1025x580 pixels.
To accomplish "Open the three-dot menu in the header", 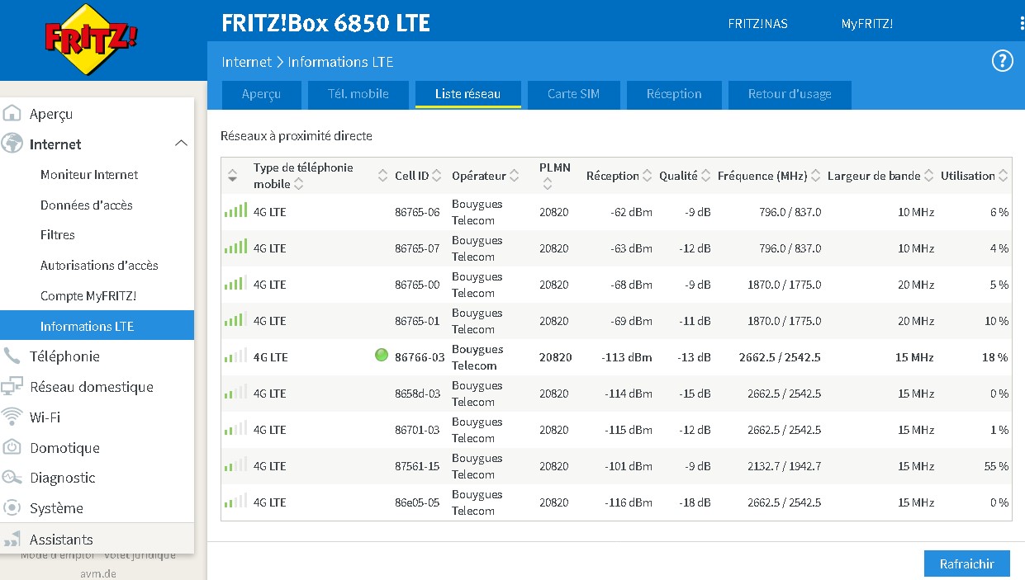I will pyautogui.click(x=1023, y=23).
